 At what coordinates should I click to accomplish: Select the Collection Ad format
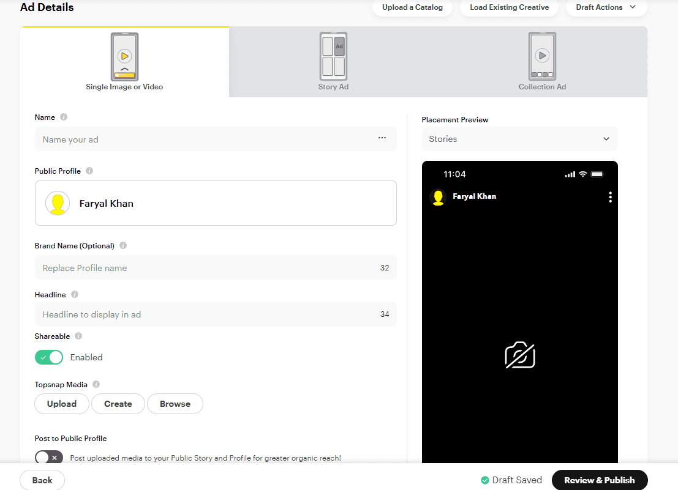pyautogui.click(x=542, y=61)
